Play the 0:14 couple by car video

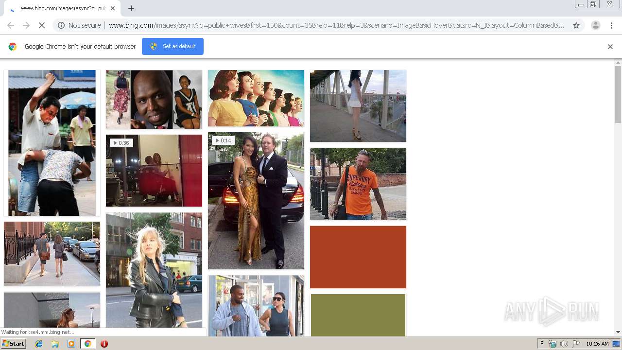256,201
